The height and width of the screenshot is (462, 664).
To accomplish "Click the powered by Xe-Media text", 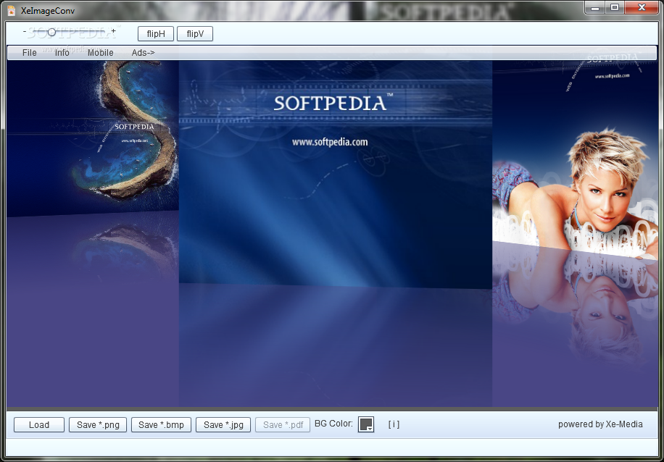I will click(600, 424).
